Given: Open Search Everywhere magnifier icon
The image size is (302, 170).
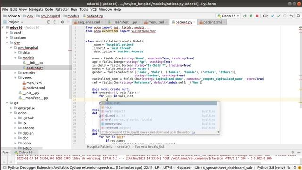Looking at the screenshot, I should (x=298, y=16).
